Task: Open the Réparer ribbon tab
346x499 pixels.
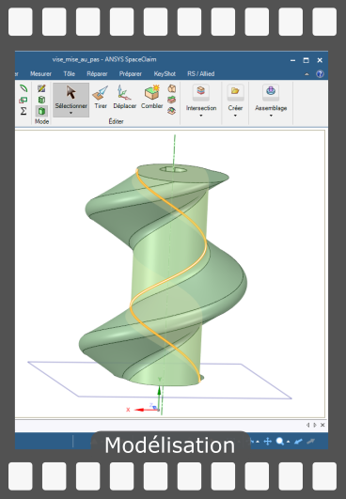Action: point(97,74)
